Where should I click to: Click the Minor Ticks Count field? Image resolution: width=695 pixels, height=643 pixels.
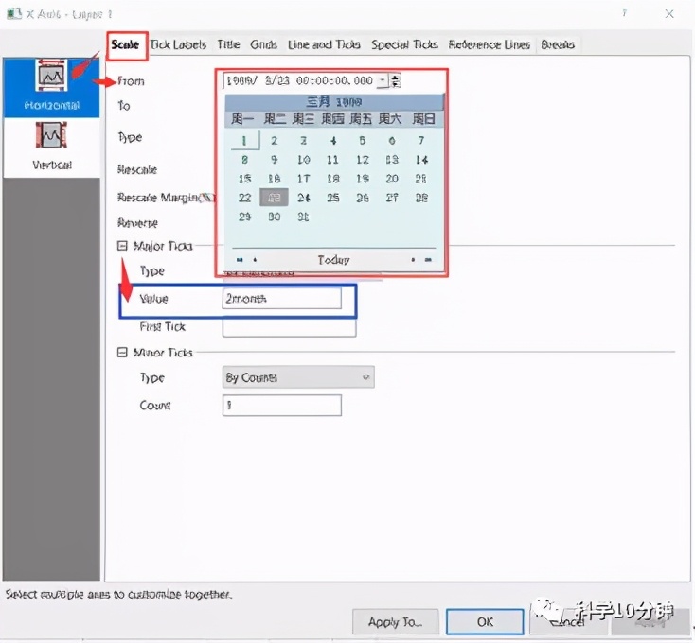[282, 406]
